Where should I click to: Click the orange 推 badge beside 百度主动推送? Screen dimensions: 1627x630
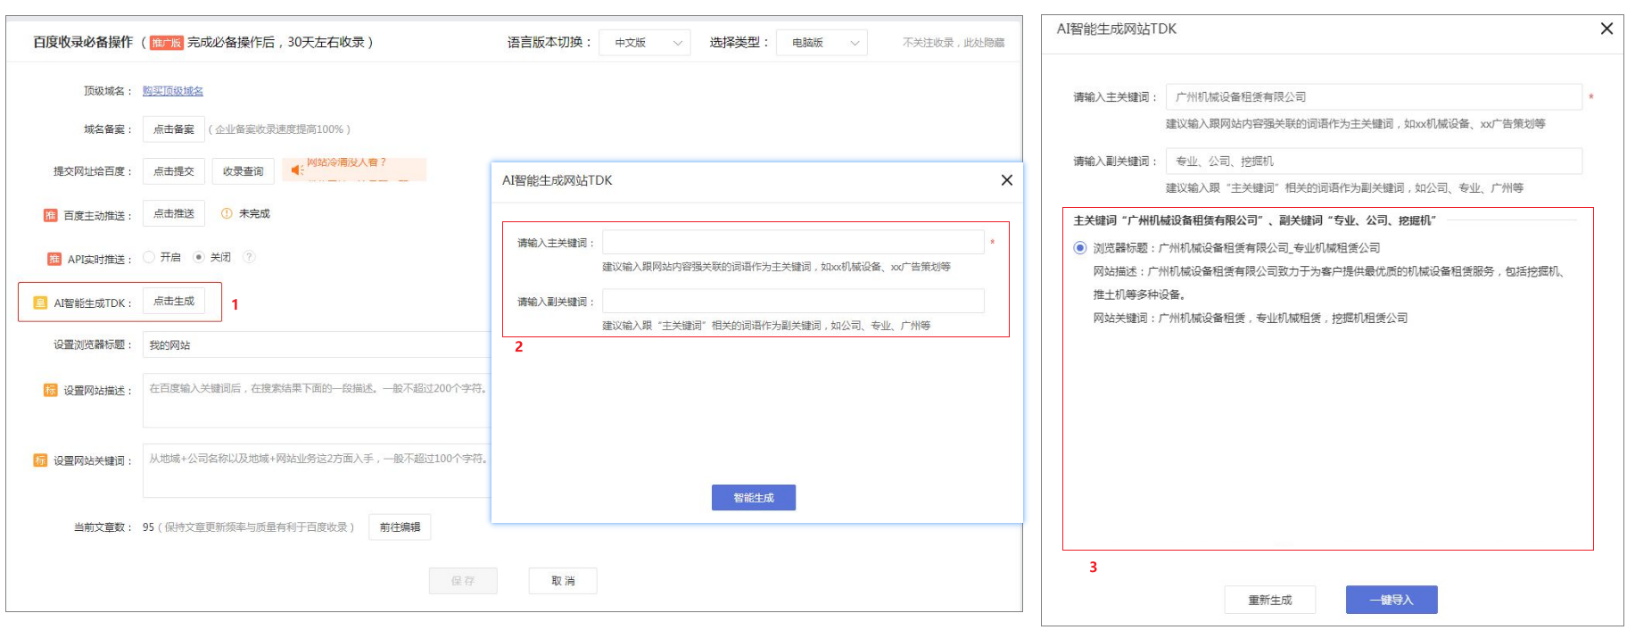pos(51,215)
